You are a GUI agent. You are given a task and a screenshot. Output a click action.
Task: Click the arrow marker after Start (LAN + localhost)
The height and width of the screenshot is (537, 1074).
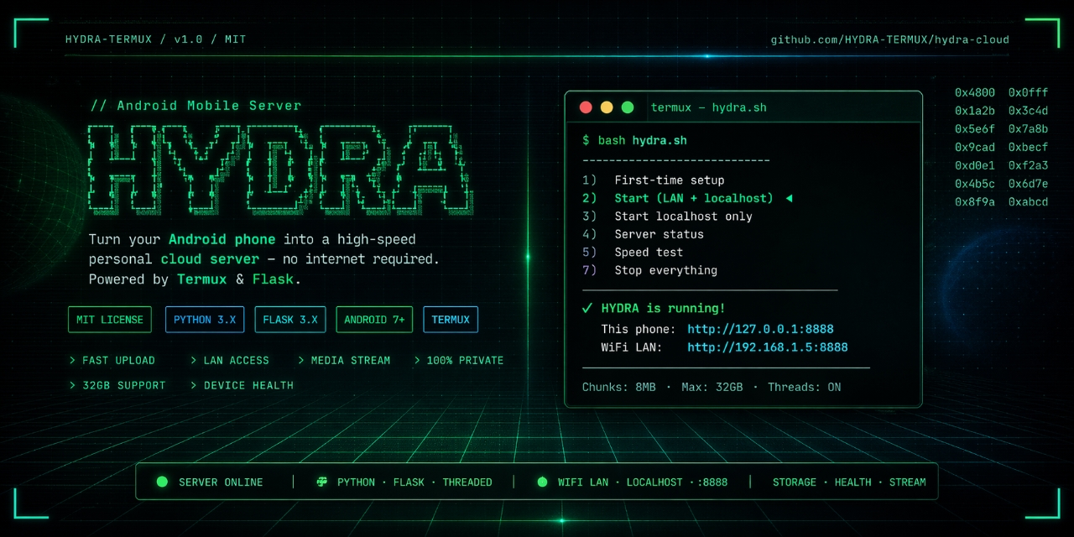[789, 199]
